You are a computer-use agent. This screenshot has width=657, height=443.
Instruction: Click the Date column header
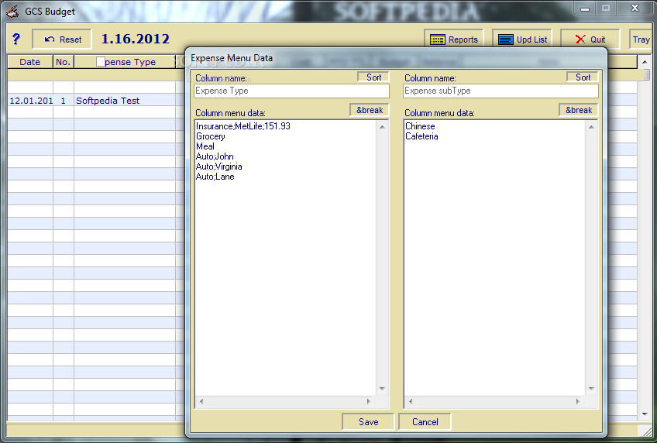(30, 62)
